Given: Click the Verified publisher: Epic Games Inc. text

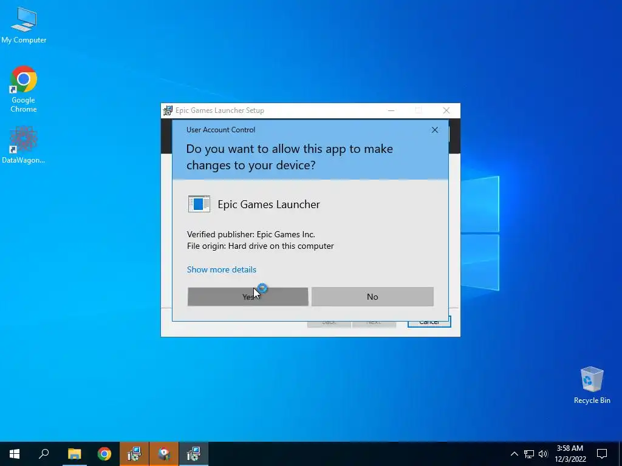Looking at the screenshot, I should coord(251,234).
